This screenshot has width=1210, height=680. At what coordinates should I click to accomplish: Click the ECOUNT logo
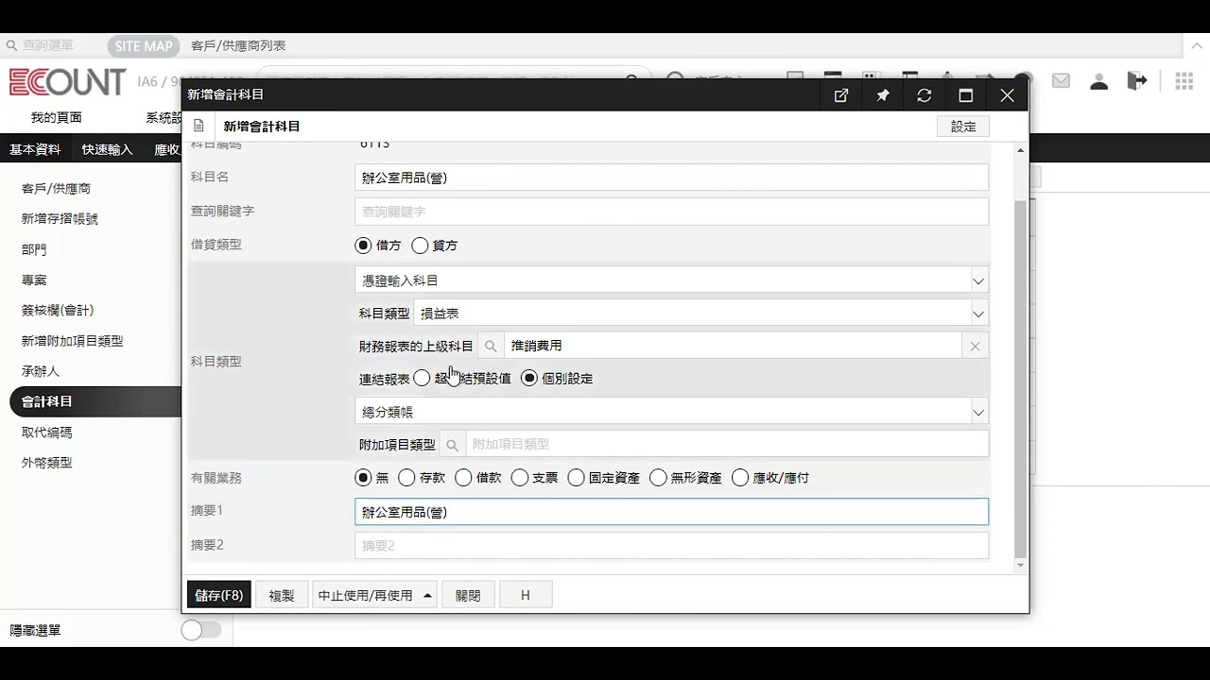point(67,82)
